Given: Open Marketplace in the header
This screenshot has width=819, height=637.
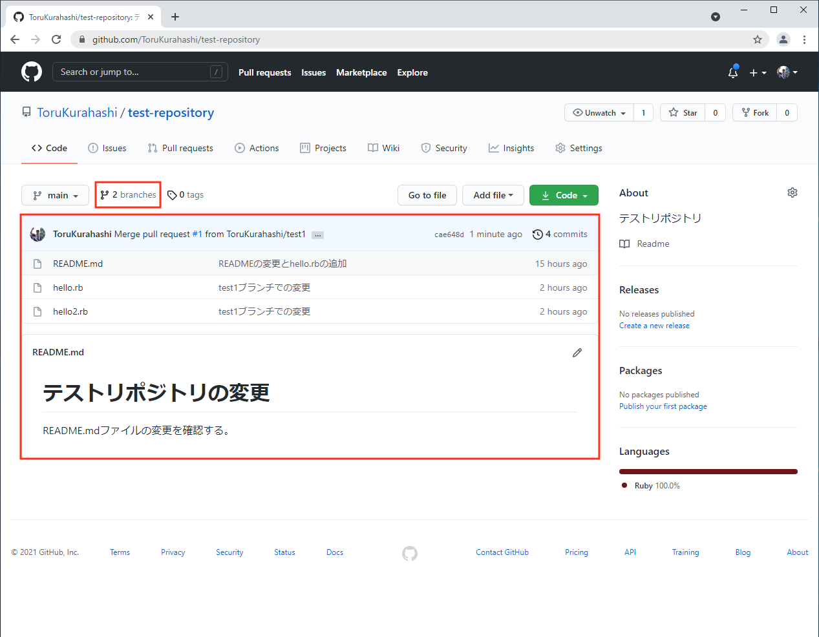Looking at the screenshot, I should point(361,72).
